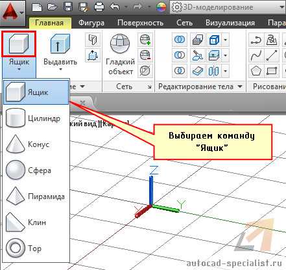
Task: Expand the Ящик dropdown arrow under Box
Action: pos(19,70)
